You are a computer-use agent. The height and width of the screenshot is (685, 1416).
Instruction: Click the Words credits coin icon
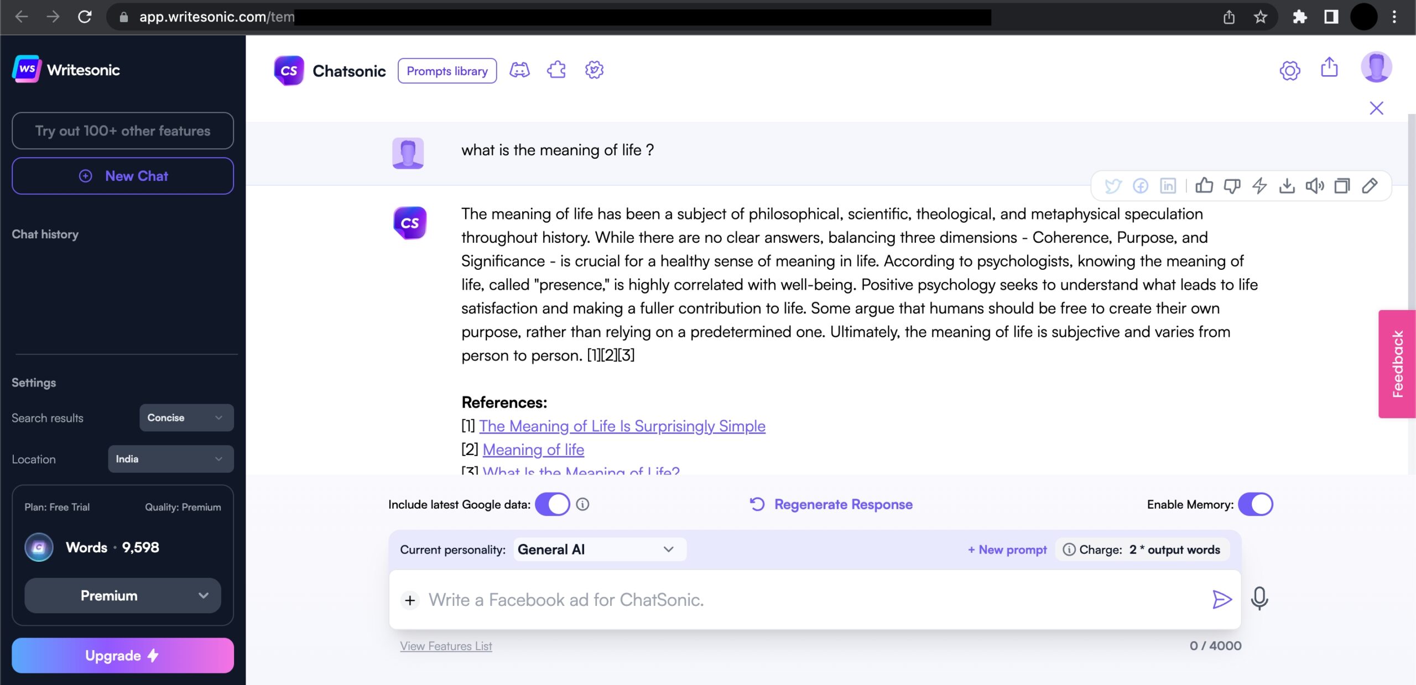pyautogui.click(x=39, y=547)
